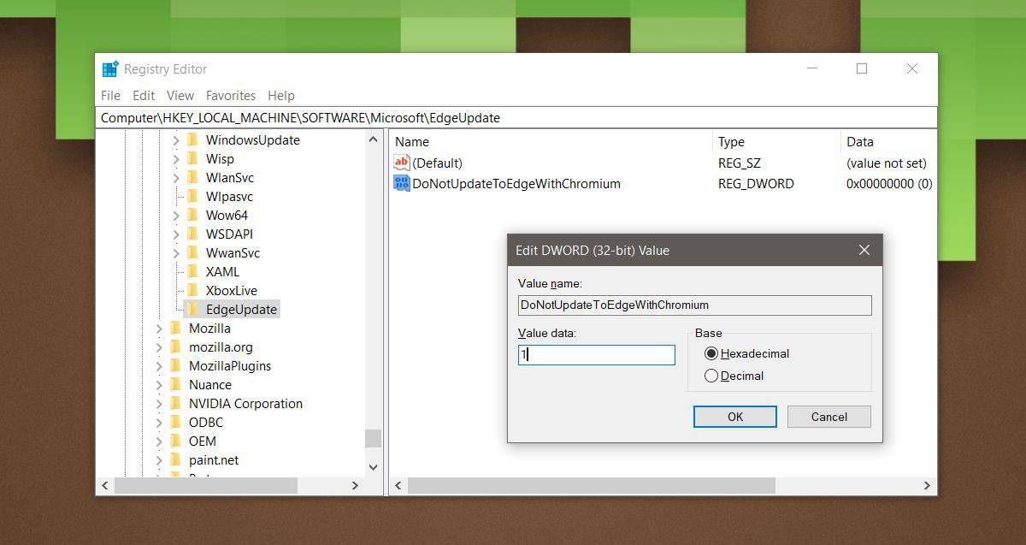Select the WSDAPI folder icon
This screenshot has height=545, width=1026.
click(192, 234)
